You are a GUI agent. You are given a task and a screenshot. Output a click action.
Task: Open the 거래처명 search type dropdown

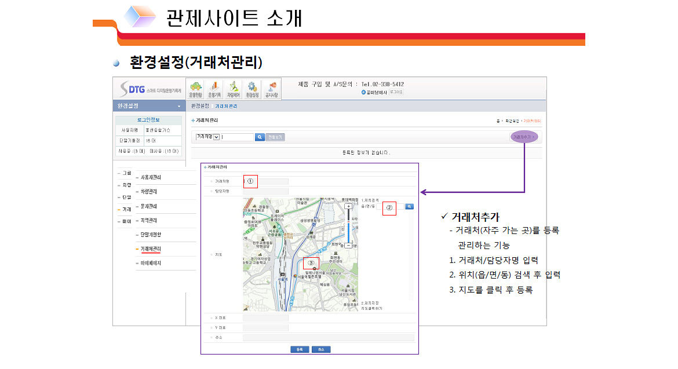[x=216, y=137]
